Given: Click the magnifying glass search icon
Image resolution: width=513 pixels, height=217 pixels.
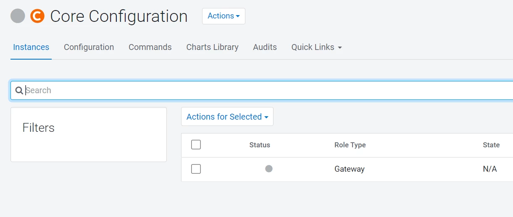Looking at the screenshot, I should 19,90.
